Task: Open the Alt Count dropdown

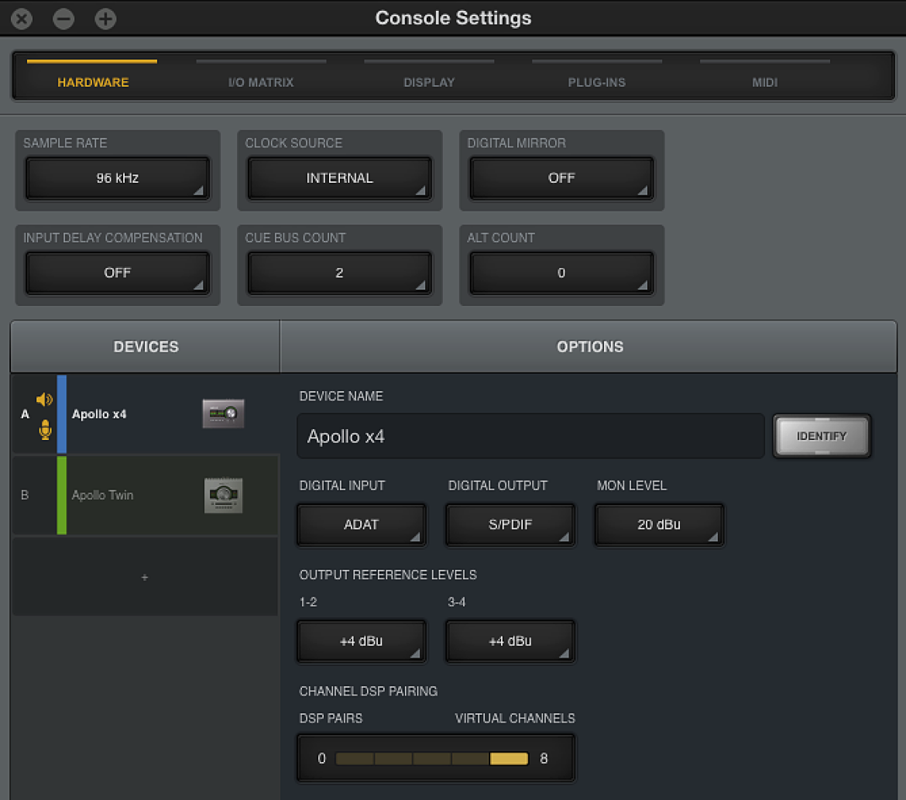Action: (561, 273)
